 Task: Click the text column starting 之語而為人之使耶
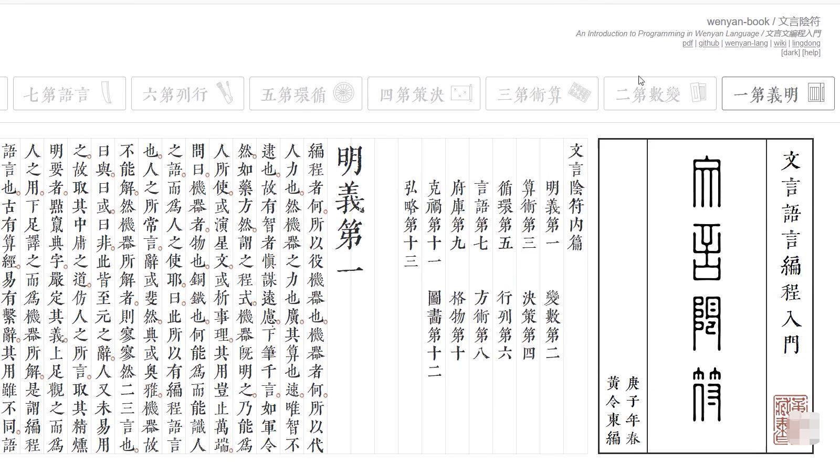click(174, 298)
